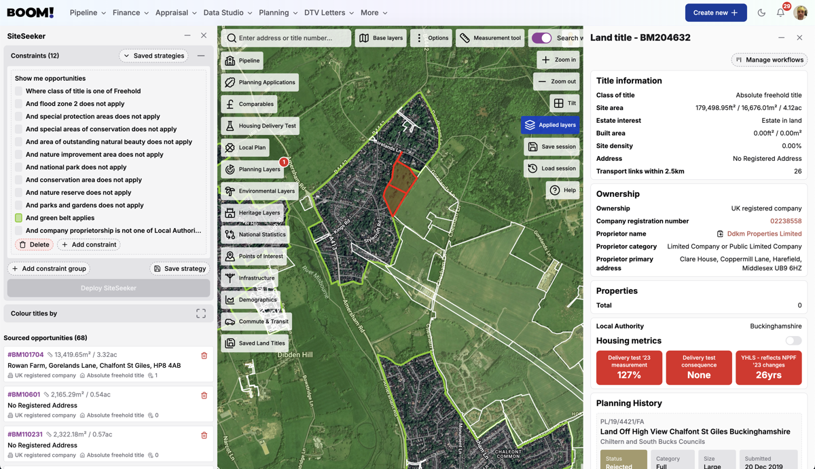Delete opportunity #BM10601 trash icon
The width and height of the screenshot is (815, 469).
pyautogui.click(x=204, y=395)
